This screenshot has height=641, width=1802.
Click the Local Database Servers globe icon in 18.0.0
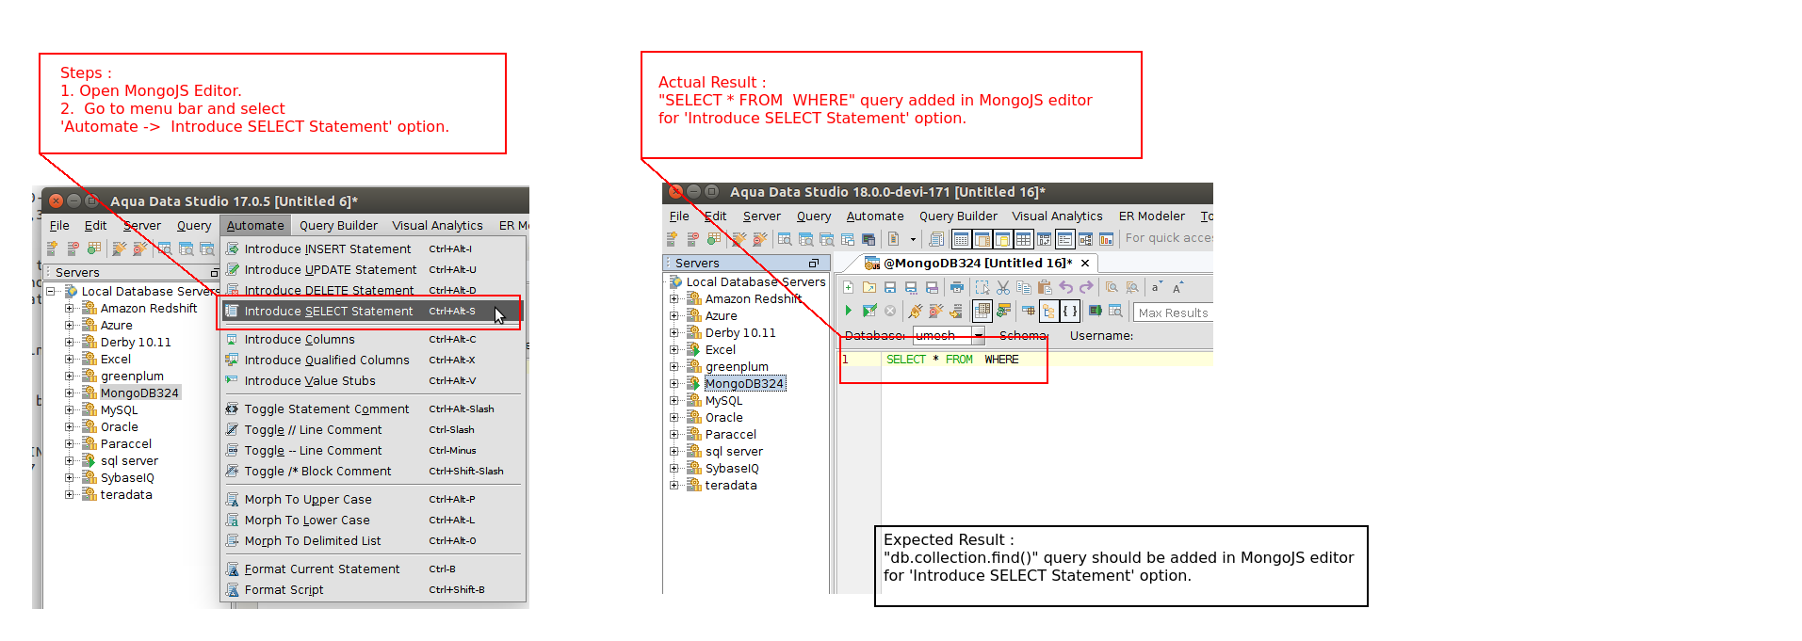click(x=676, y=281)
